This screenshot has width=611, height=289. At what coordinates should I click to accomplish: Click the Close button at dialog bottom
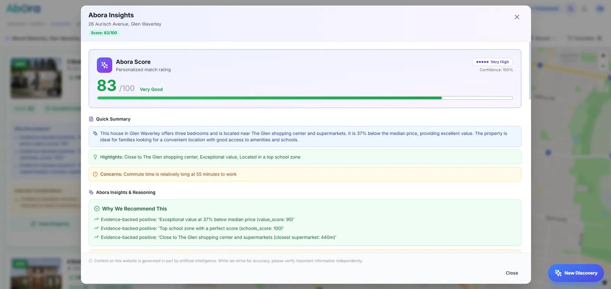pos(512,273)
